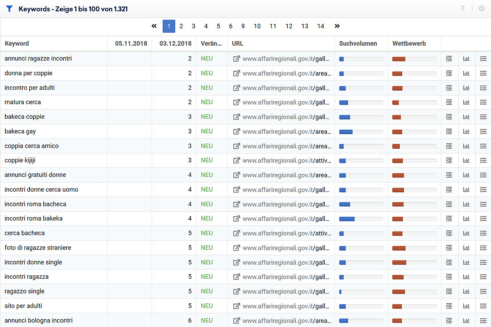Click the blue filter funnel icon
The image size is (491, 327).
pyautogui.click(x=10, y=8)
